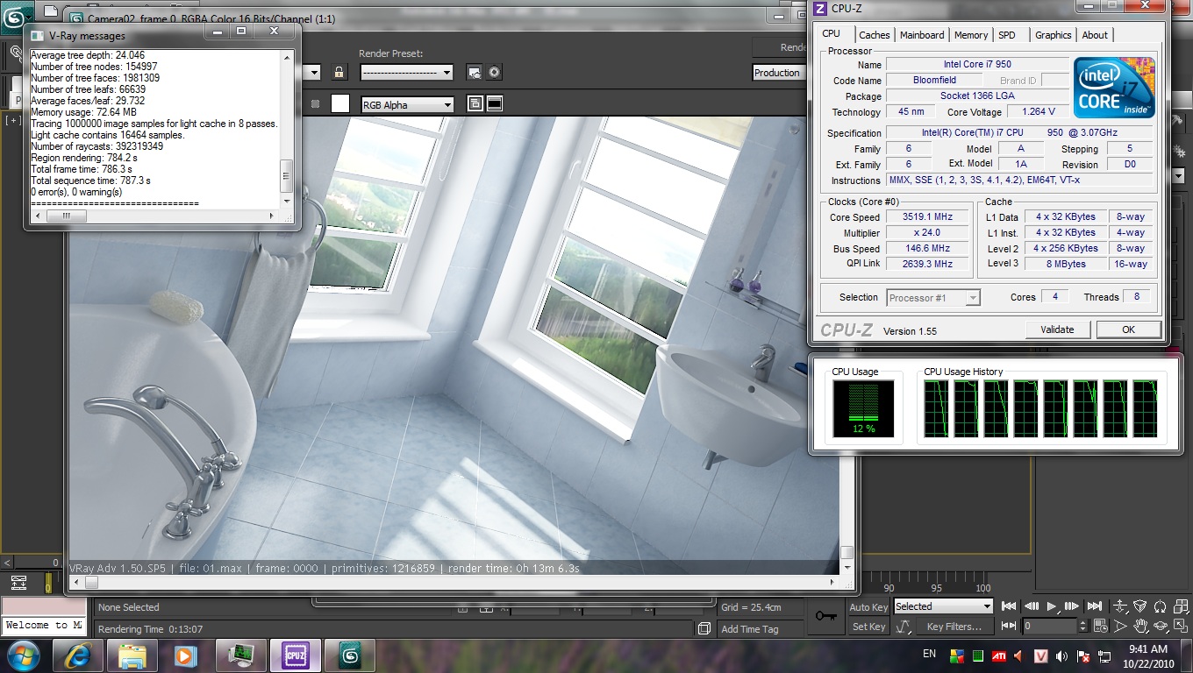Open the Memory tab in CPU-Z

pos(971,35)
